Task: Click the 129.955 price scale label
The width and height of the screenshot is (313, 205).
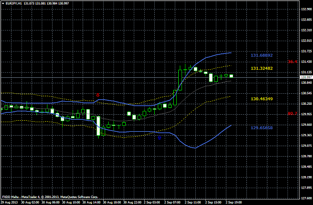Action: tap(306, 114)
